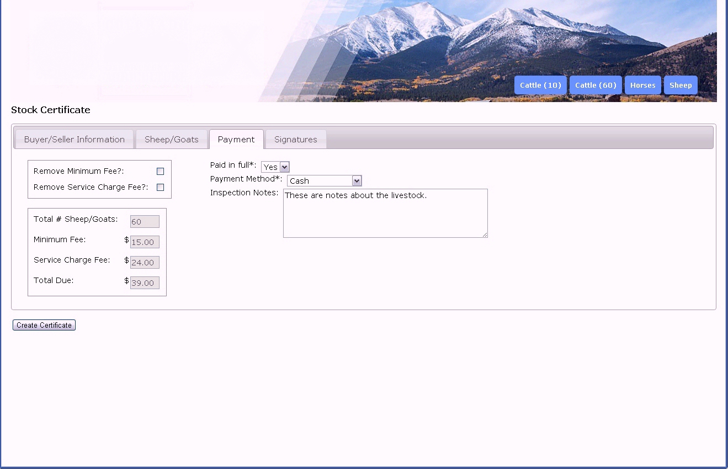Open the Sheep/Goats tab

(x=171, y=140)
